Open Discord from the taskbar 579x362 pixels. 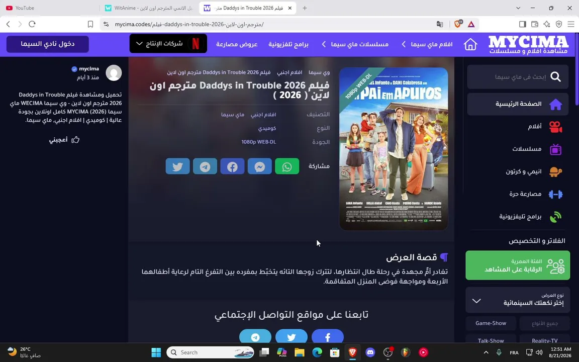(370, 352)
